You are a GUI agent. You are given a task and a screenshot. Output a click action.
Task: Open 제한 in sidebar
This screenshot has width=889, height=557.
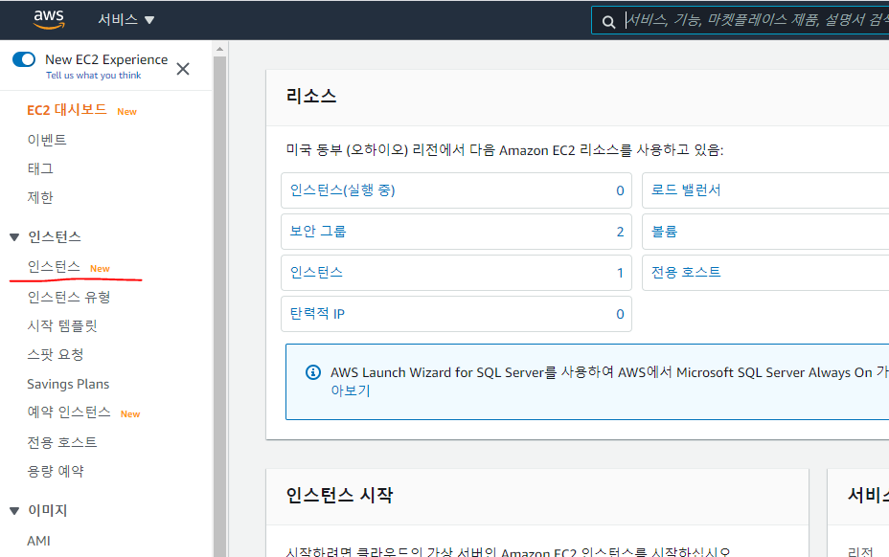(x=40, y=197)
